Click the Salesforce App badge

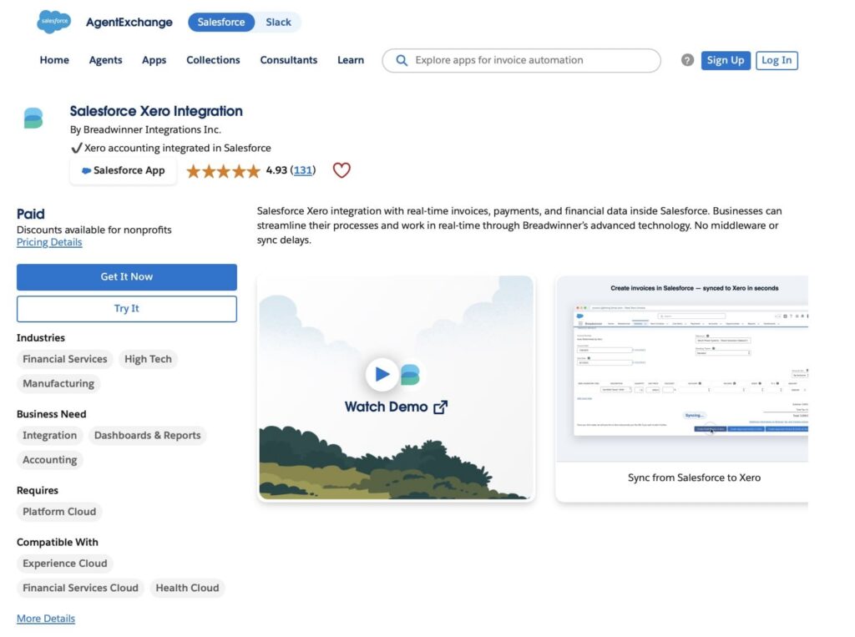(x=124, y=170)
